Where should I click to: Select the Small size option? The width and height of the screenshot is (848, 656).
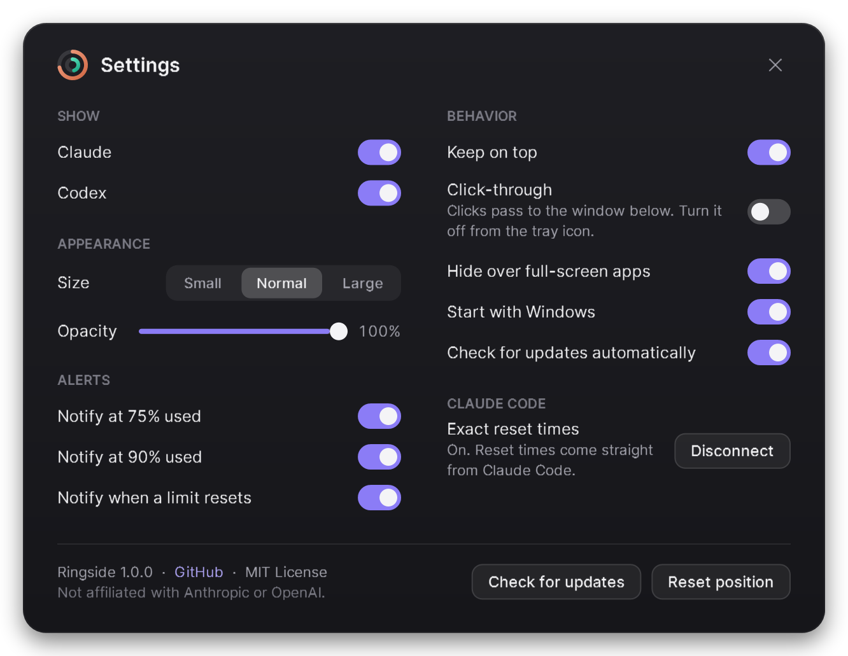coord(203,283)
